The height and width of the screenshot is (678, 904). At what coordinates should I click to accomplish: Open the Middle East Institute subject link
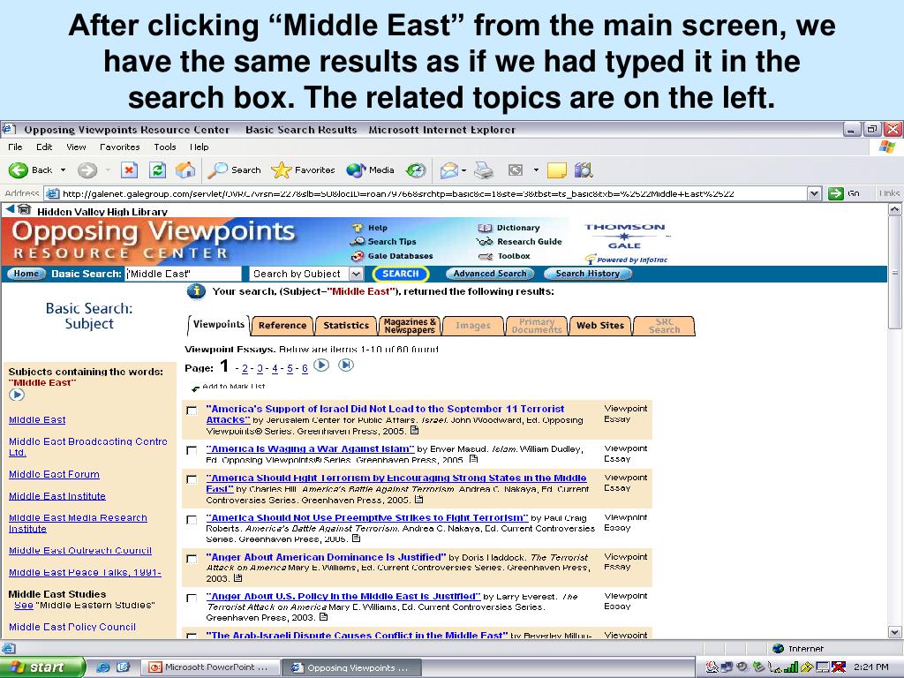pyautogui.click(x=57, y=496)
